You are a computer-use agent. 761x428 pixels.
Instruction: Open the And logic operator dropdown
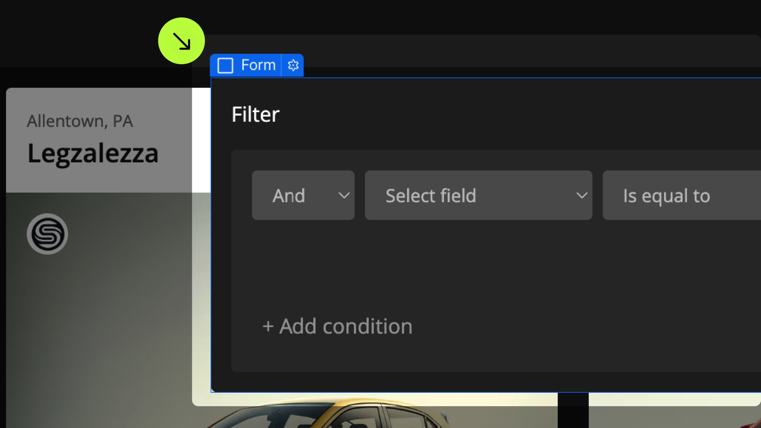click(303, 195)
